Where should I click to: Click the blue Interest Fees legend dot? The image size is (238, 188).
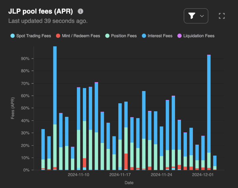(144, 36)
